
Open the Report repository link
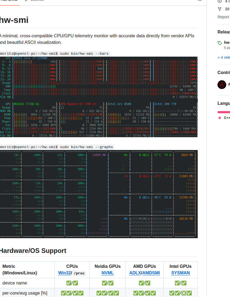pos(223,17)
